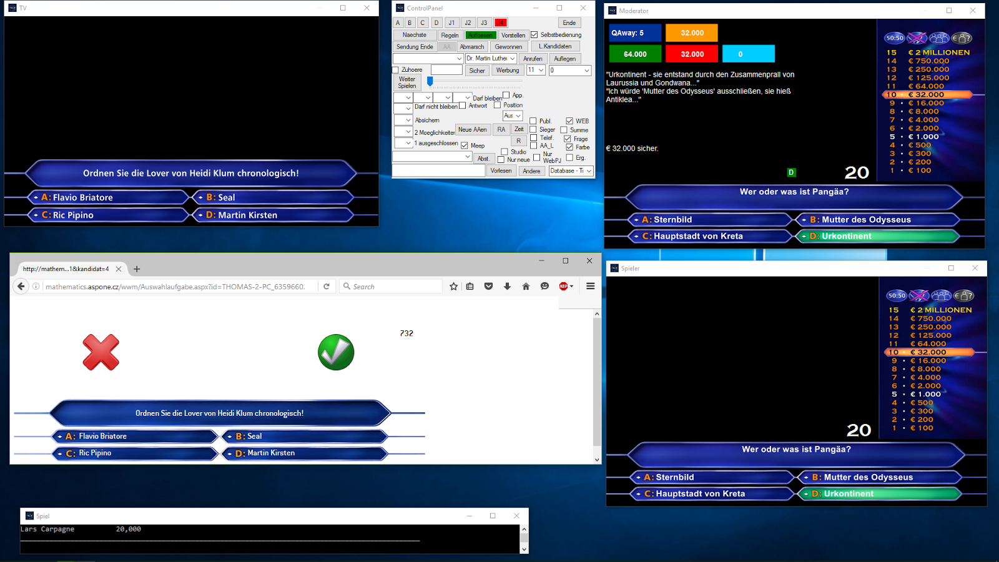Click the red X reject icon
The height and width of the screenshot is (562, 999).
[101, 352]
